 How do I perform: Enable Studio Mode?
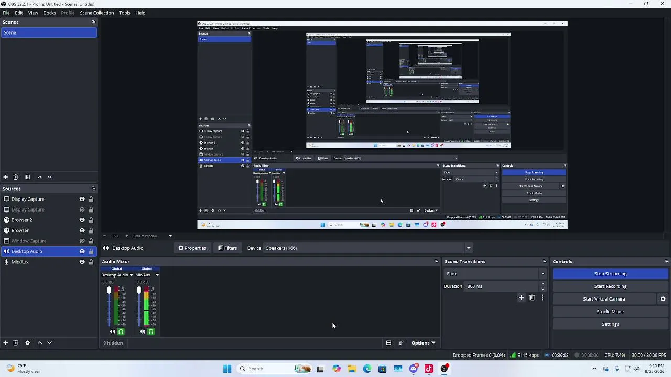tap(610, 312)
